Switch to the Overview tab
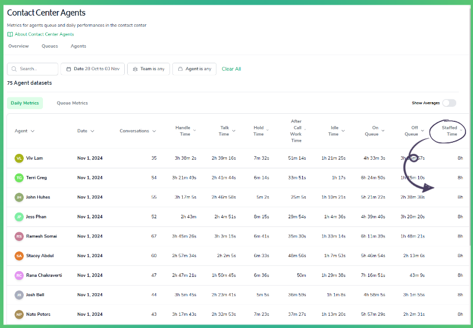 (19, 46)
